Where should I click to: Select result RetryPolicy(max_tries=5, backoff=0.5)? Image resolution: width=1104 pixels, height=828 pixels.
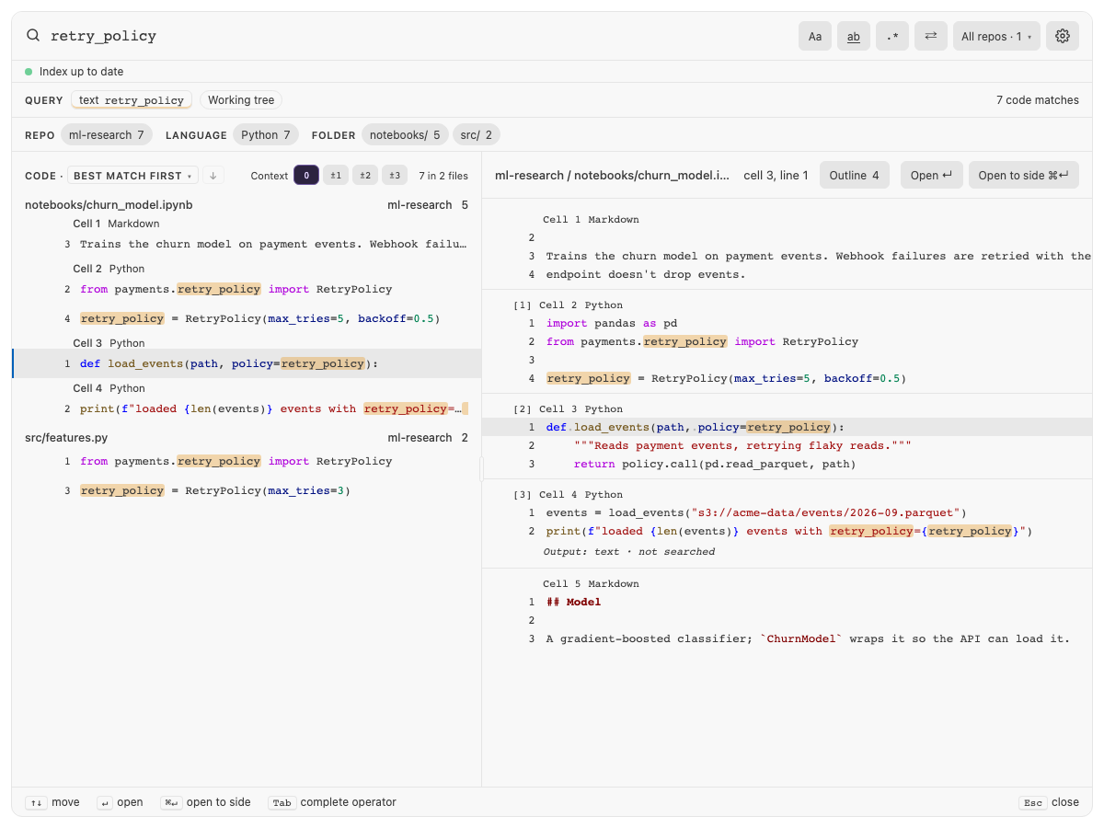(247, 319)
